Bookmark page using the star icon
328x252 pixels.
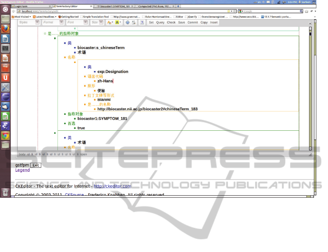point(228,11)
